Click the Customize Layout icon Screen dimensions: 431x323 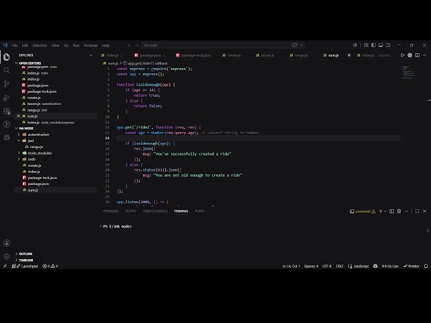(x=366, y=45)
